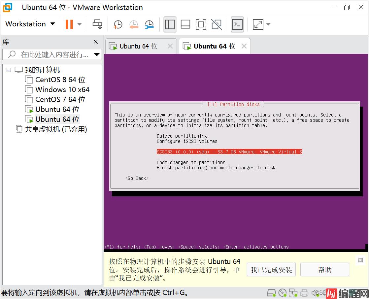Switch to the first Ubuntu 64 位 tab
The image size is (369, 299).
[x=138, y=46]
